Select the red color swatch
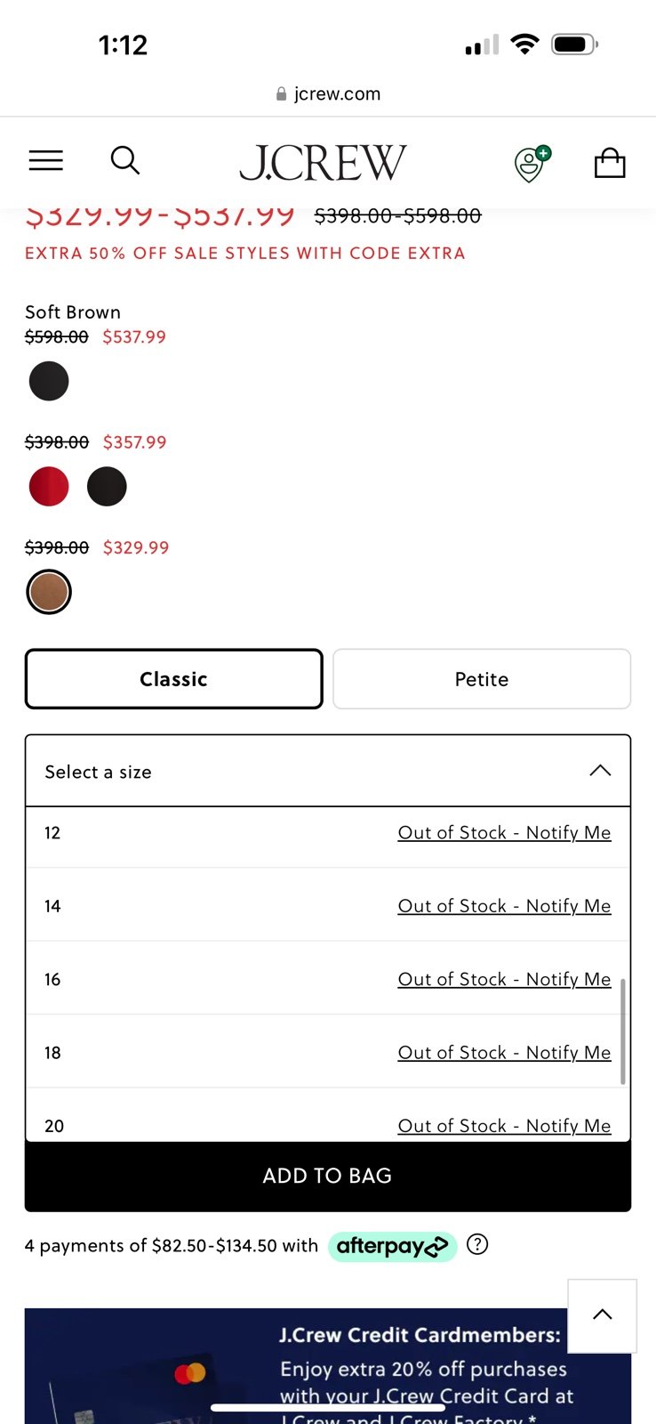Viewport: 656px width, 1424px height. coord(49,487)
